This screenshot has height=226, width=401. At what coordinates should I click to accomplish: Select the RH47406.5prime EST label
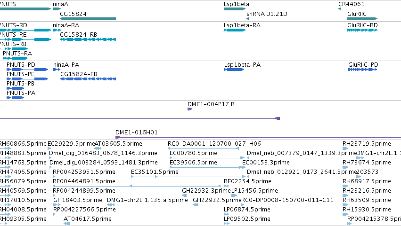tap(23, 172)
